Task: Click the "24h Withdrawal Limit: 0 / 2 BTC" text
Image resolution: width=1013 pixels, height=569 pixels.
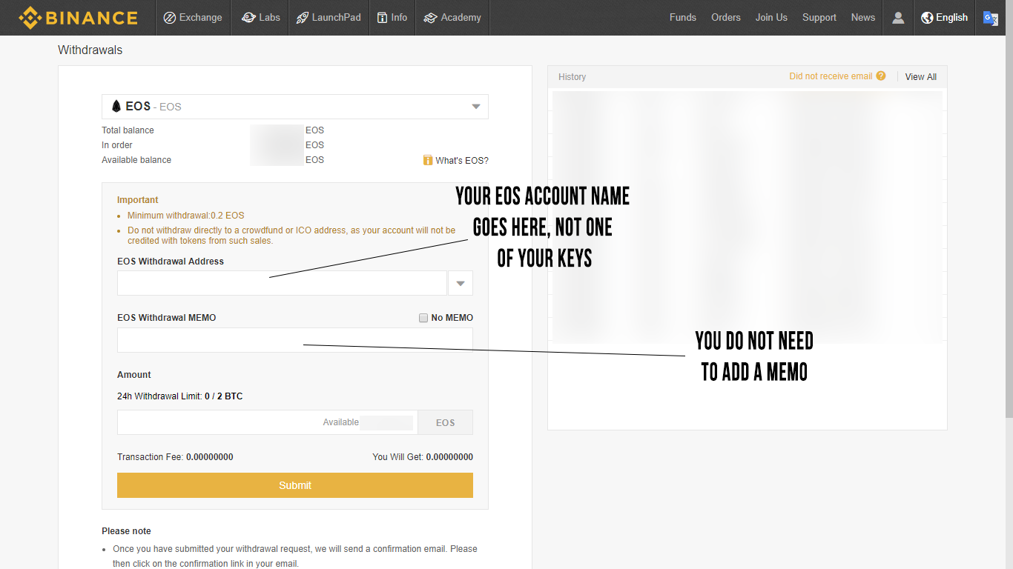Action: point(179,396)
